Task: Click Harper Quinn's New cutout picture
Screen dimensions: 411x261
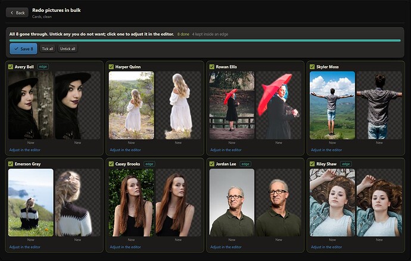Action: 178,105
